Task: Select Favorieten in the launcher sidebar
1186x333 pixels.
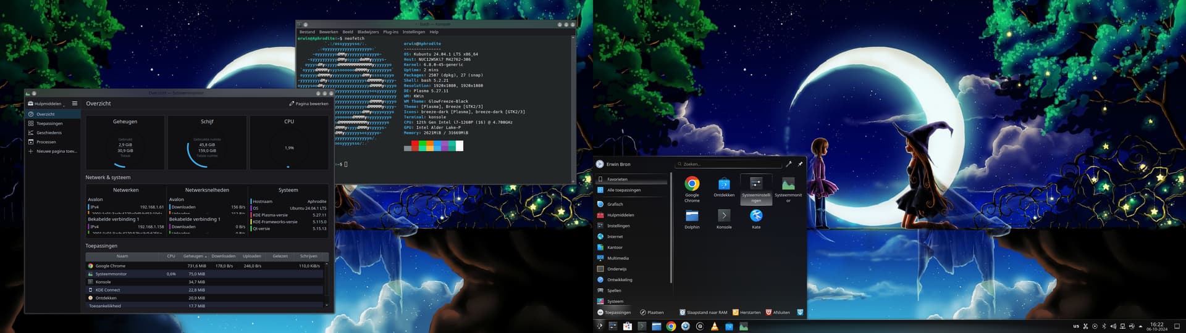Action: [632, 179]
